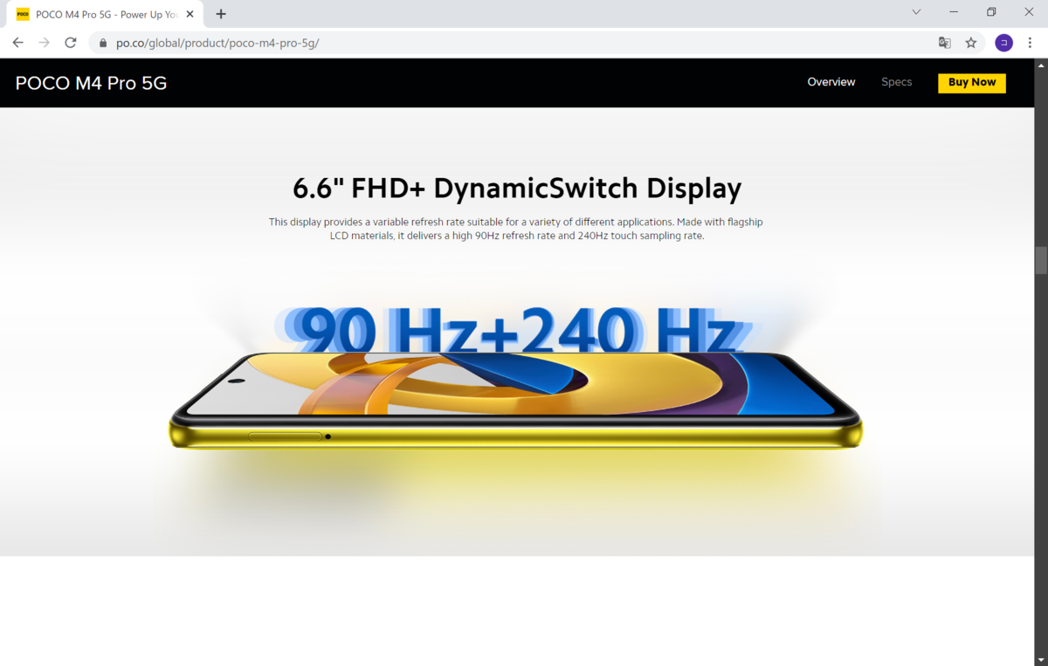Close the POCO M4 Pro 5G tab

[190, 14]
